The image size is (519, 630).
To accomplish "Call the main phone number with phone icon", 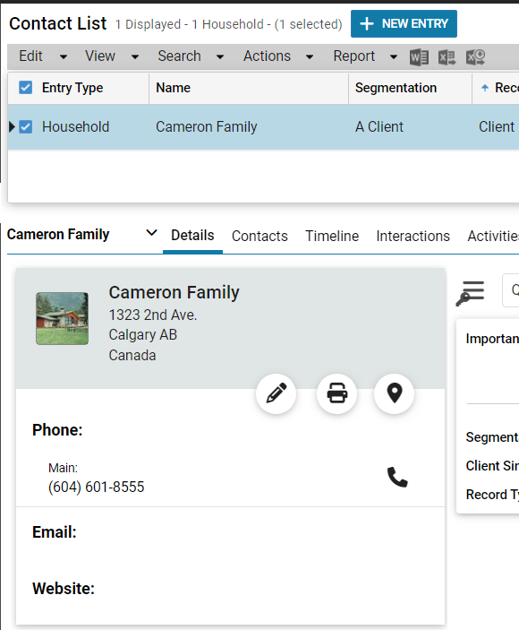I will pyautogui.click(x=397, y=477).
